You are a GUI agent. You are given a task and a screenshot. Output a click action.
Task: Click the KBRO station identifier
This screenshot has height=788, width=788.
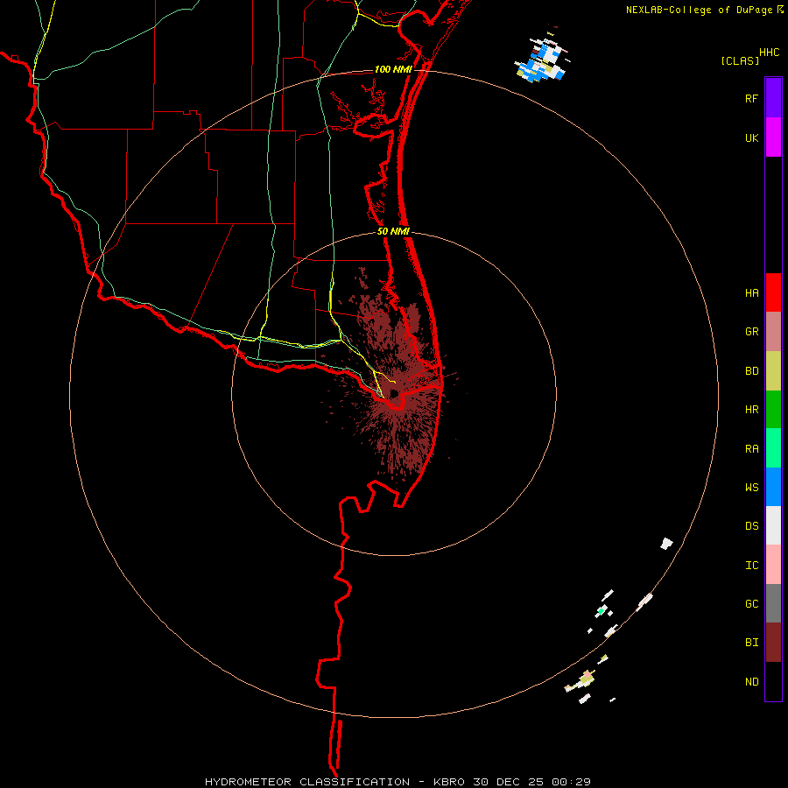pos(449,782)
